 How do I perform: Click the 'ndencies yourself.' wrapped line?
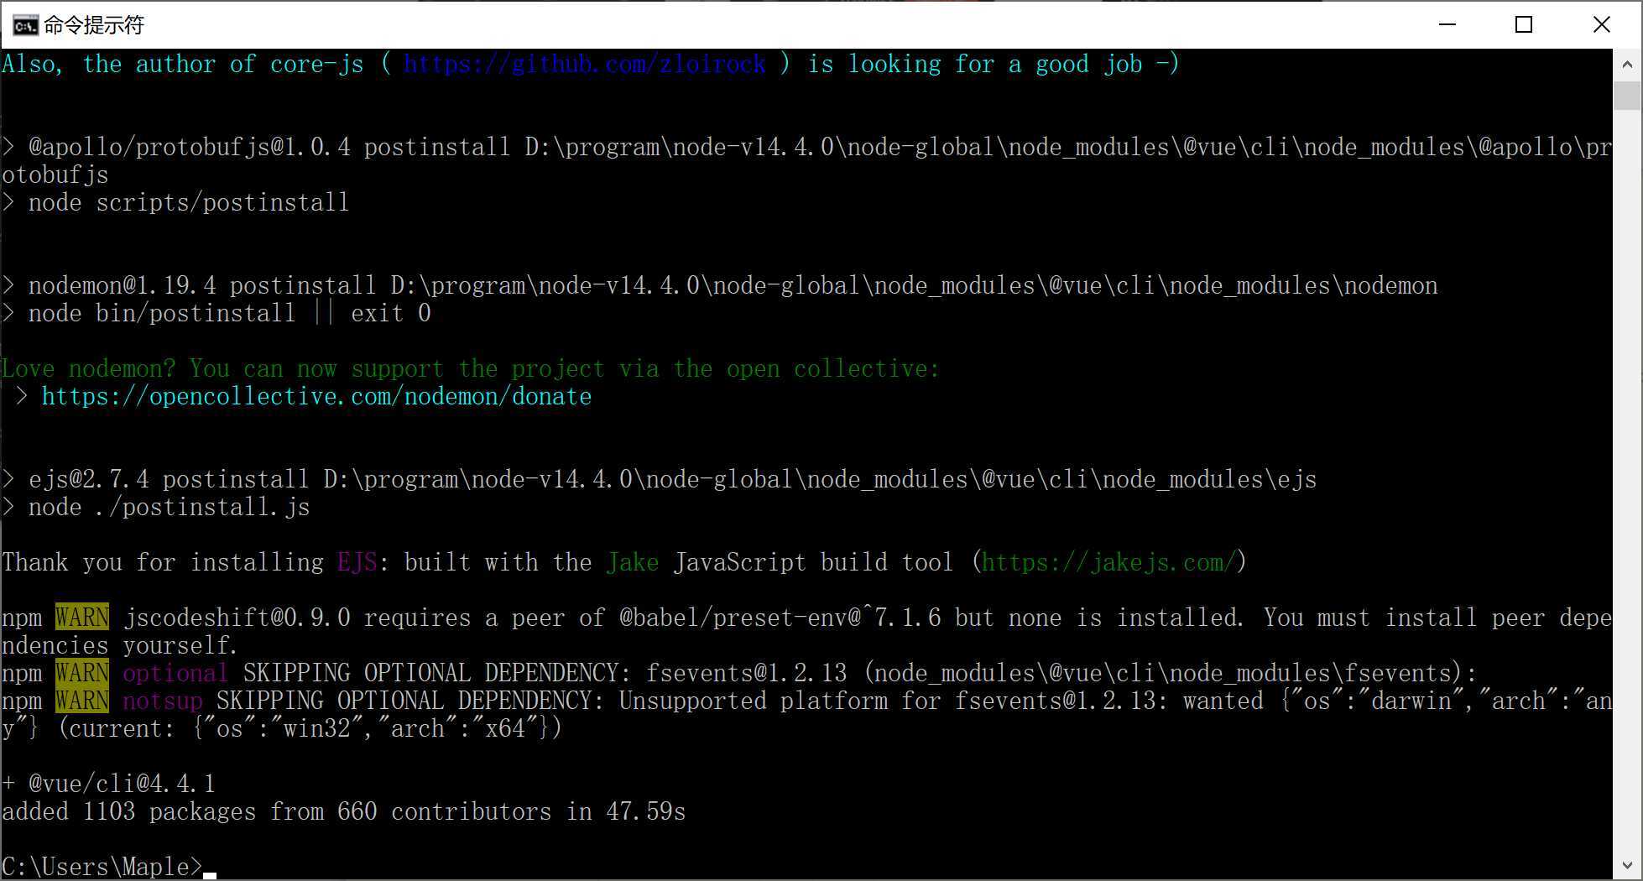(120, 645)
